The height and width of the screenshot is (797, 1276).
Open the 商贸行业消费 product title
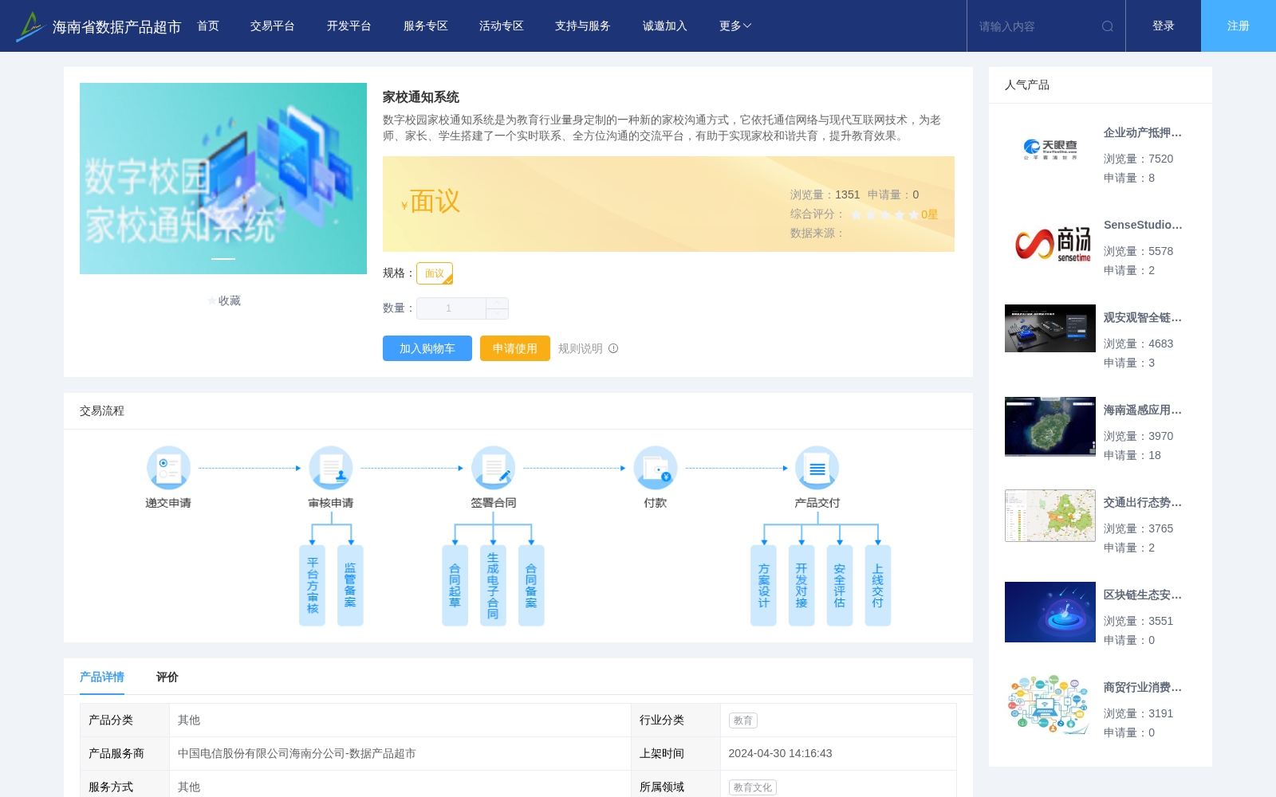point(1143,688)
